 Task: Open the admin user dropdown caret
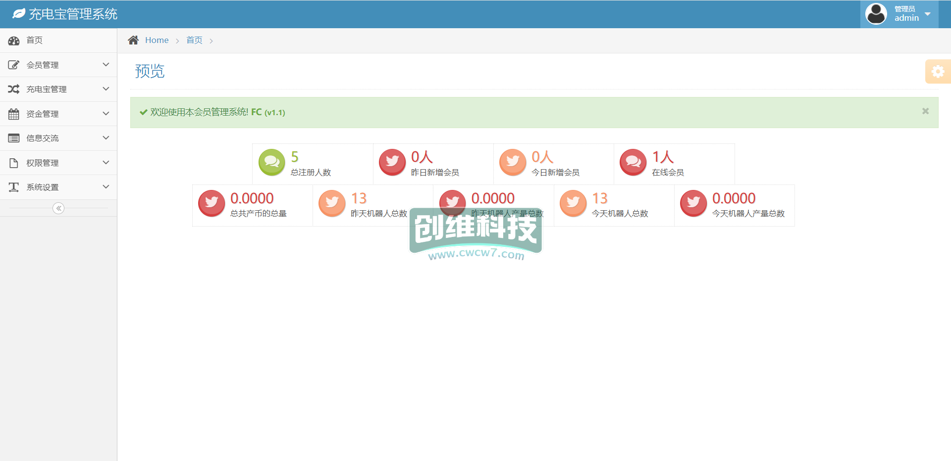point(928,14)
